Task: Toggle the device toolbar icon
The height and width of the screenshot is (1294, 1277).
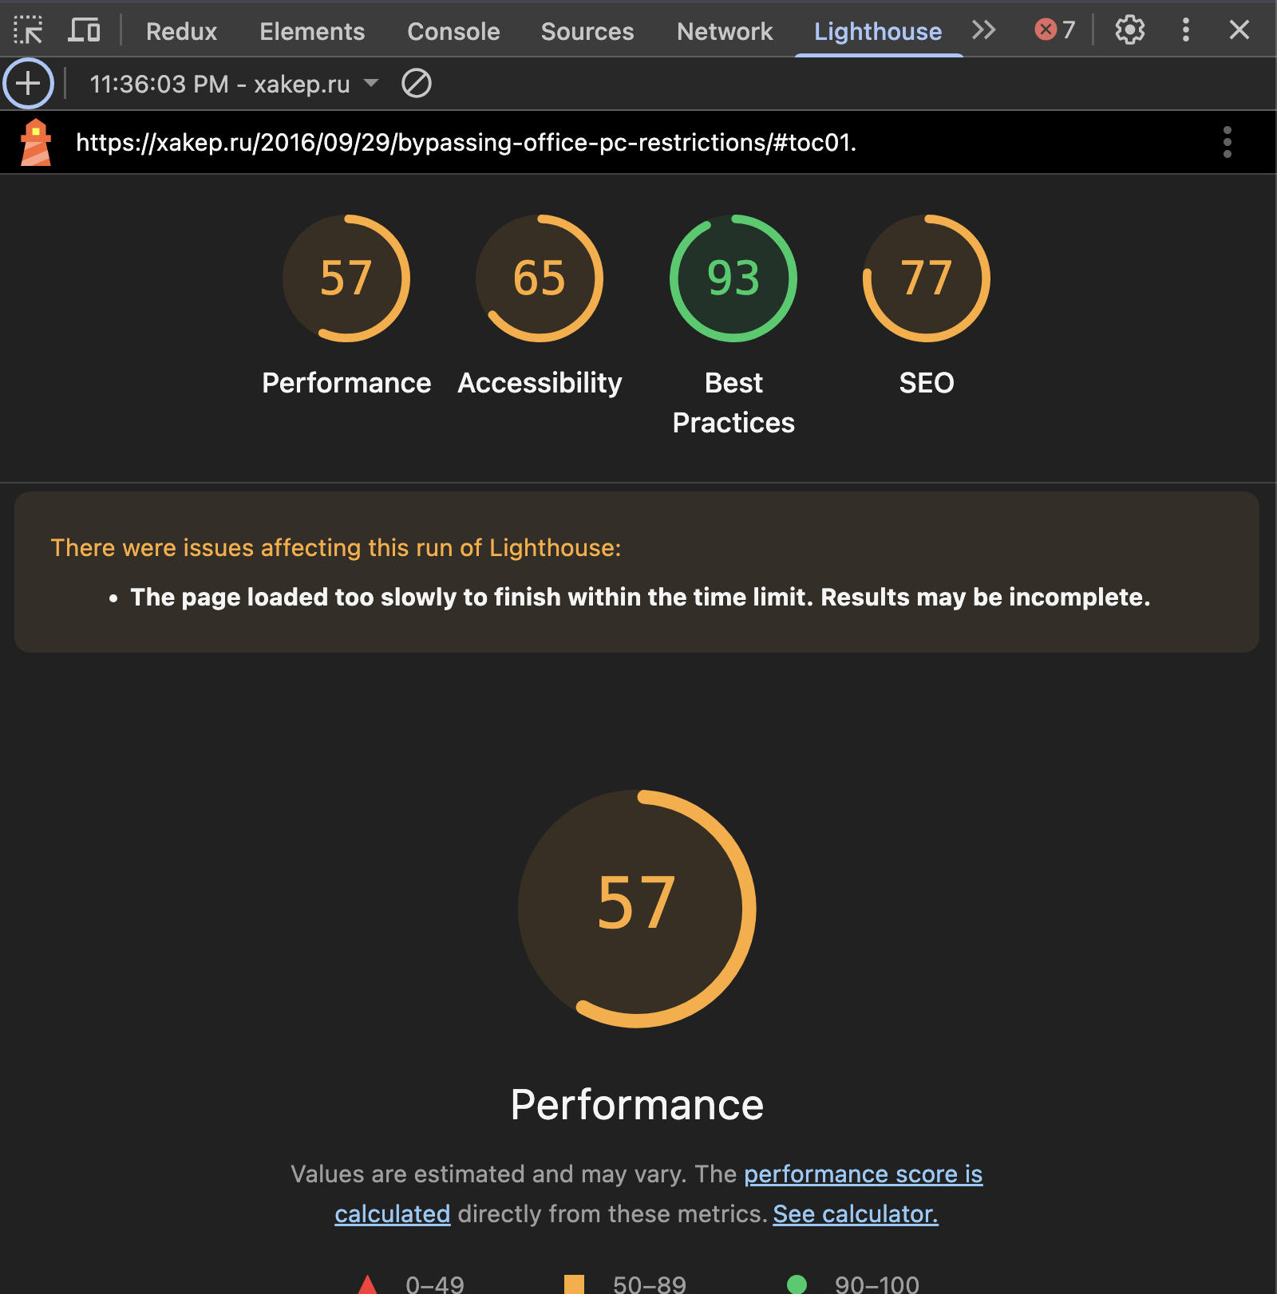Action: pyautogui.click(x=84, y=30)
